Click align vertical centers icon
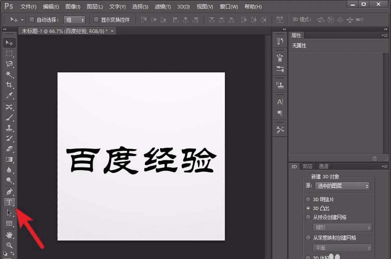This screenshot has width=391, height=259. tap(154, 19)
